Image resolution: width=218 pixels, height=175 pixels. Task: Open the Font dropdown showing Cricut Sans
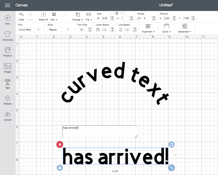coord(29,30)
